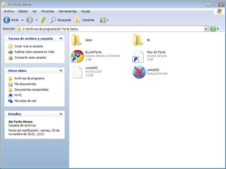
Task: Open the Herramientas menu
Action: pos(68,11)
